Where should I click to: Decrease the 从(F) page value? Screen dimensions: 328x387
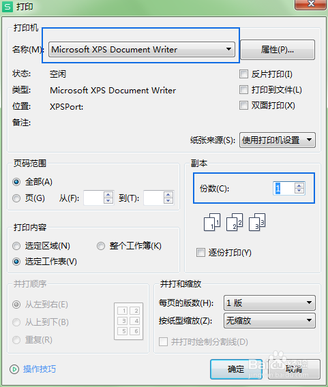(x=108, y=201)
